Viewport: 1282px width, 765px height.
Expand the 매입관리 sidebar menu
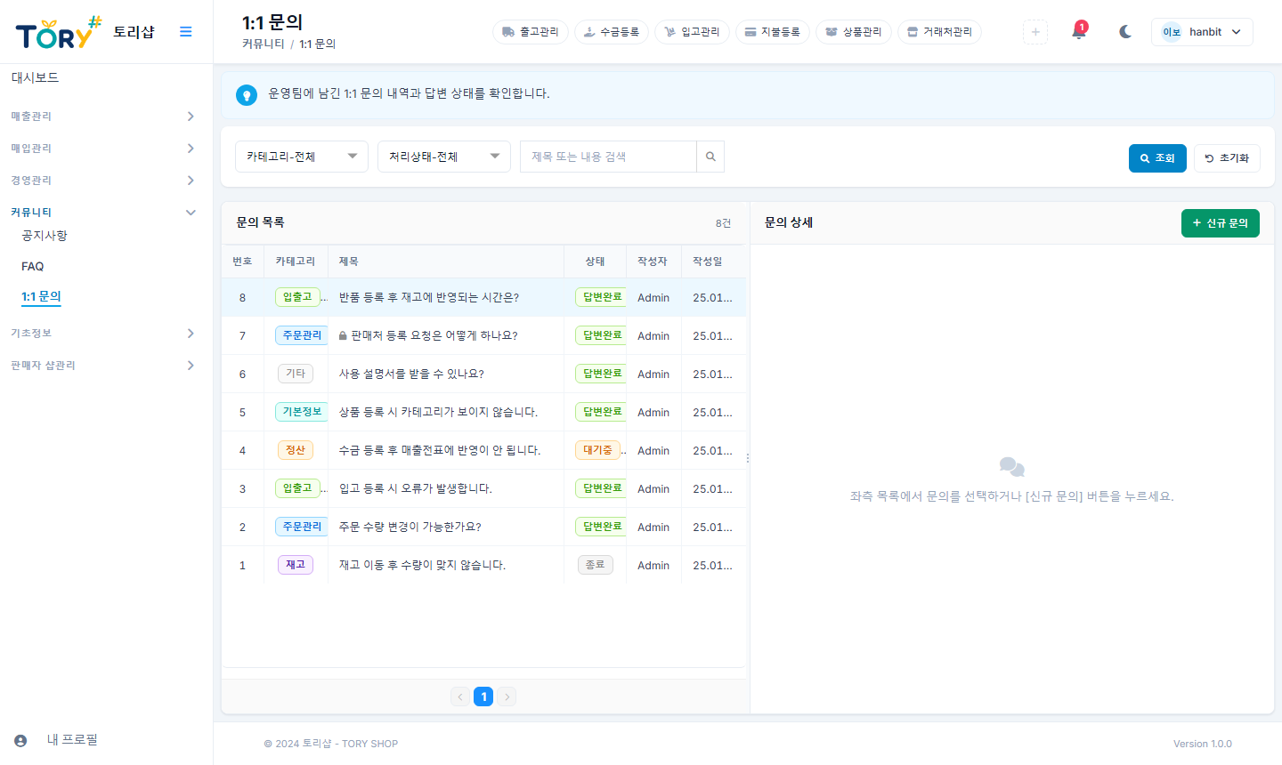click(102, 149)
